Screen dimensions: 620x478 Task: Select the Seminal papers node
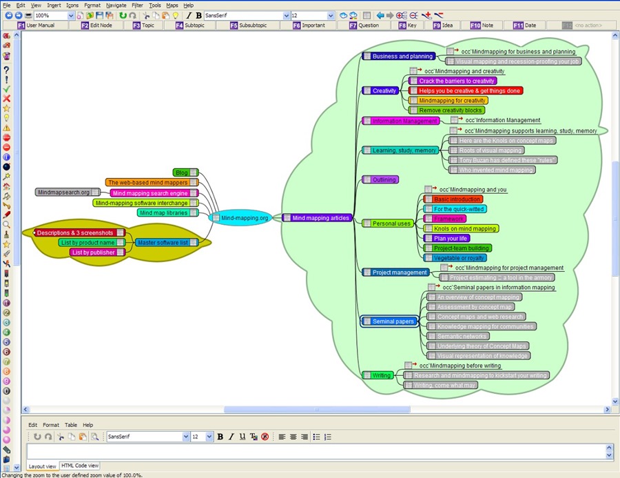[389, 321]
